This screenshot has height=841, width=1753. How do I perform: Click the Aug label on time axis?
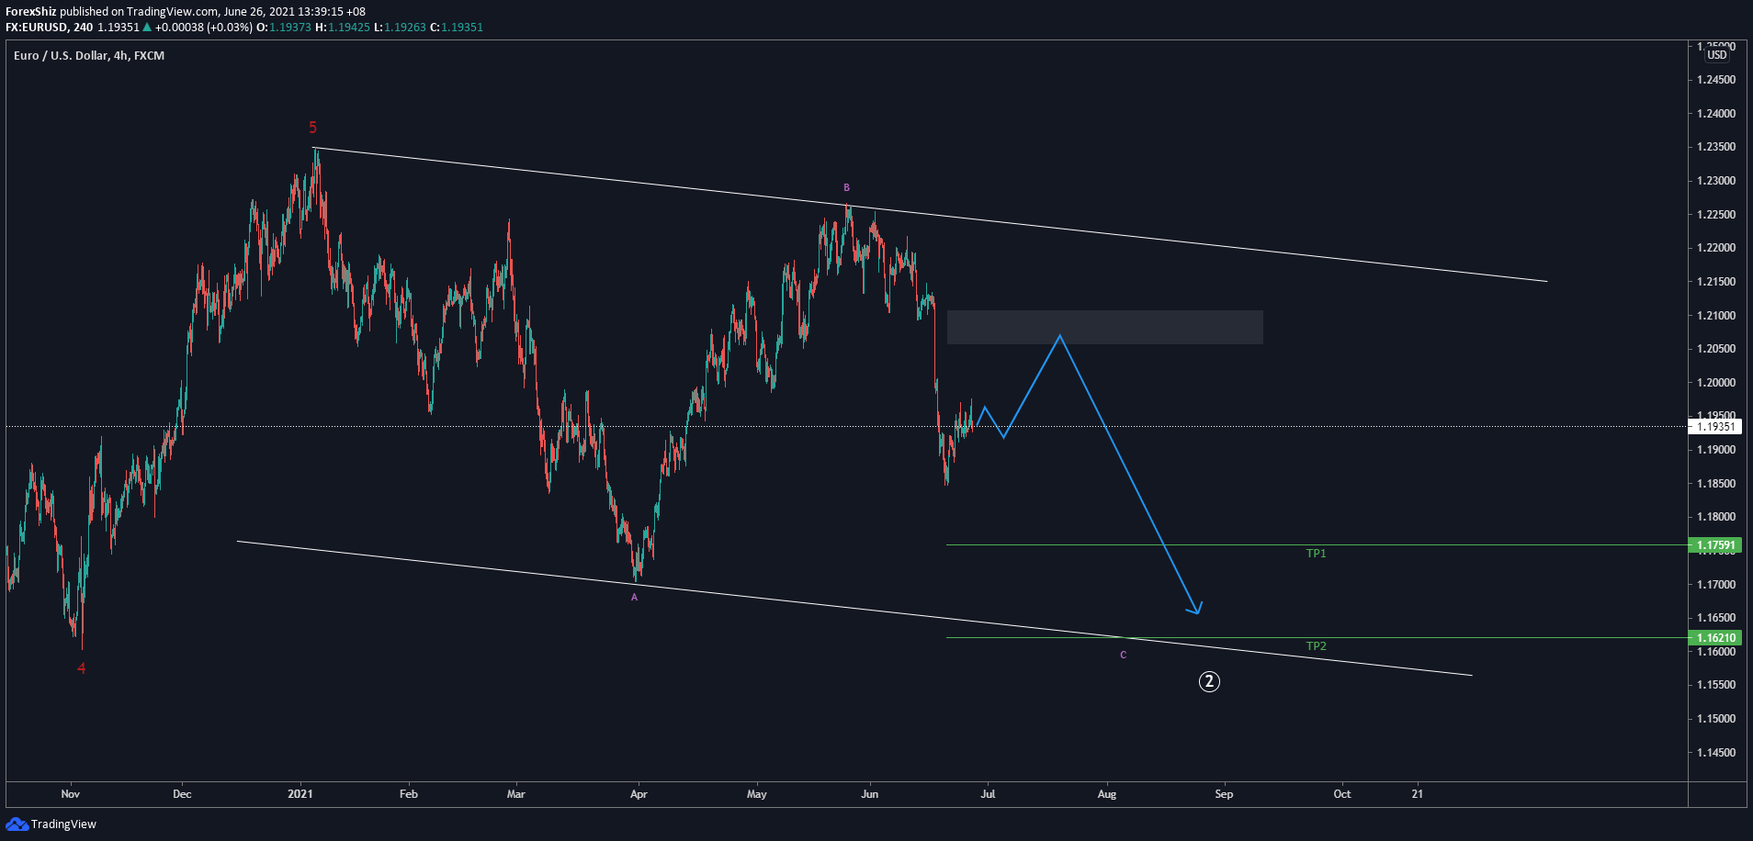pyautogui.click(x=1107, y=794)
